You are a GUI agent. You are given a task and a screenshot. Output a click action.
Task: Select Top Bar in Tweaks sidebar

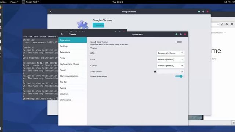tap(73, 82)
